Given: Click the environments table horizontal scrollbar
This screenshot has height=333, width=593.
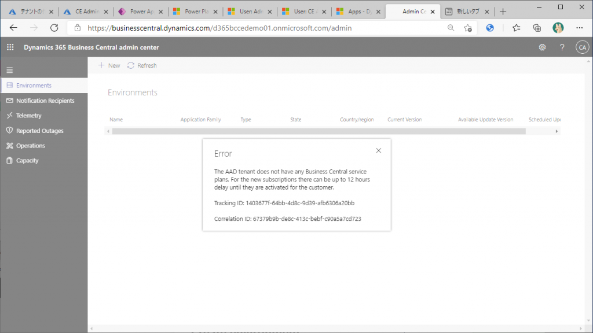Looking at the screenshot, I should click(319, 131).
